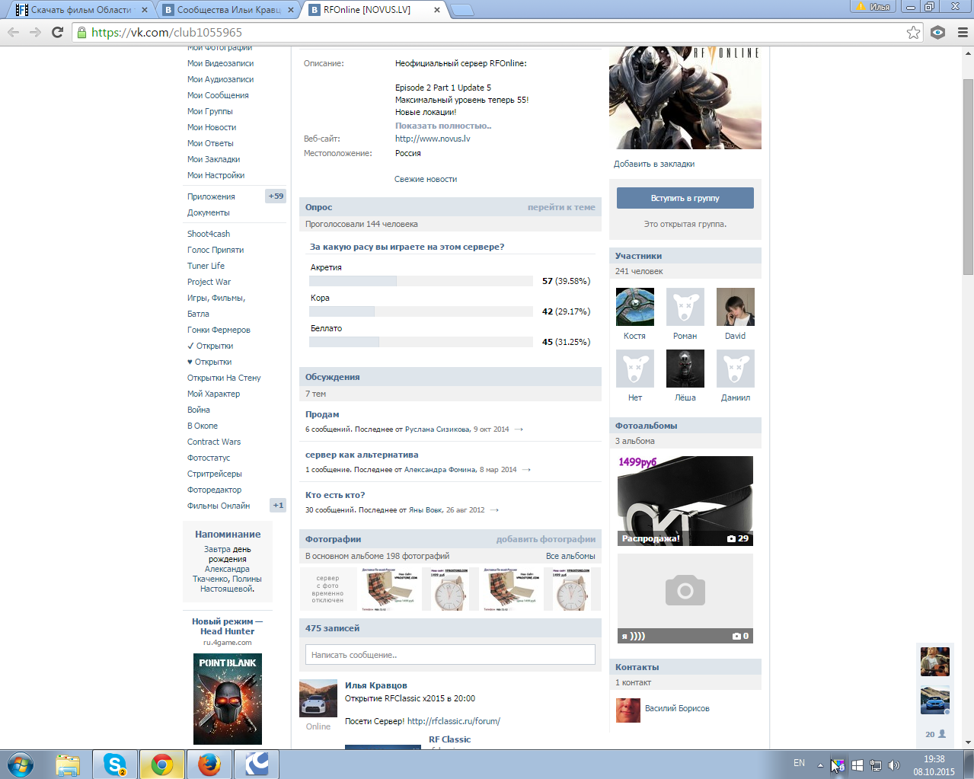Switch to Скачать фильм tab
Image resolution: width=974 pixels, height=779 pixels.
click(x=81, y=10)
